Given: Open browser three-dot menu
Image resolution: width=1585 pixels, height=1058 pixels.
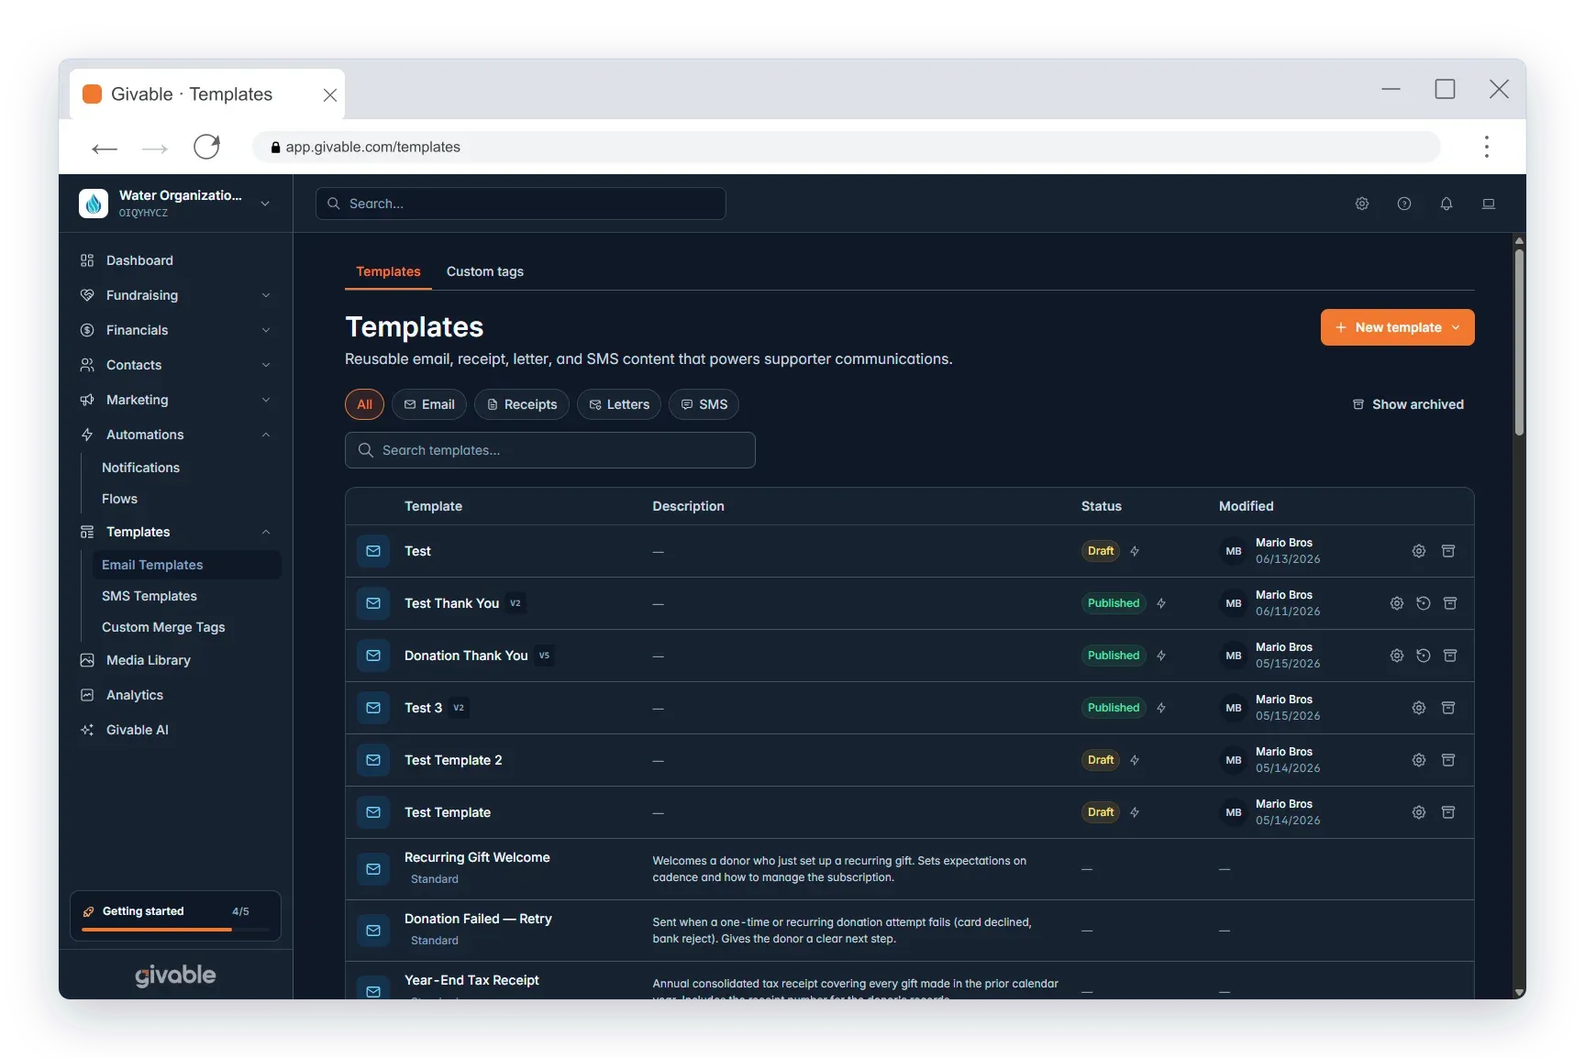Looking at the screenshot, I should (1487, 147).
